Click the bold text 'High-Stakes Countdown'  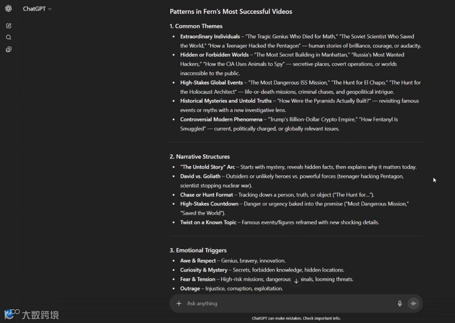(209, 204)
